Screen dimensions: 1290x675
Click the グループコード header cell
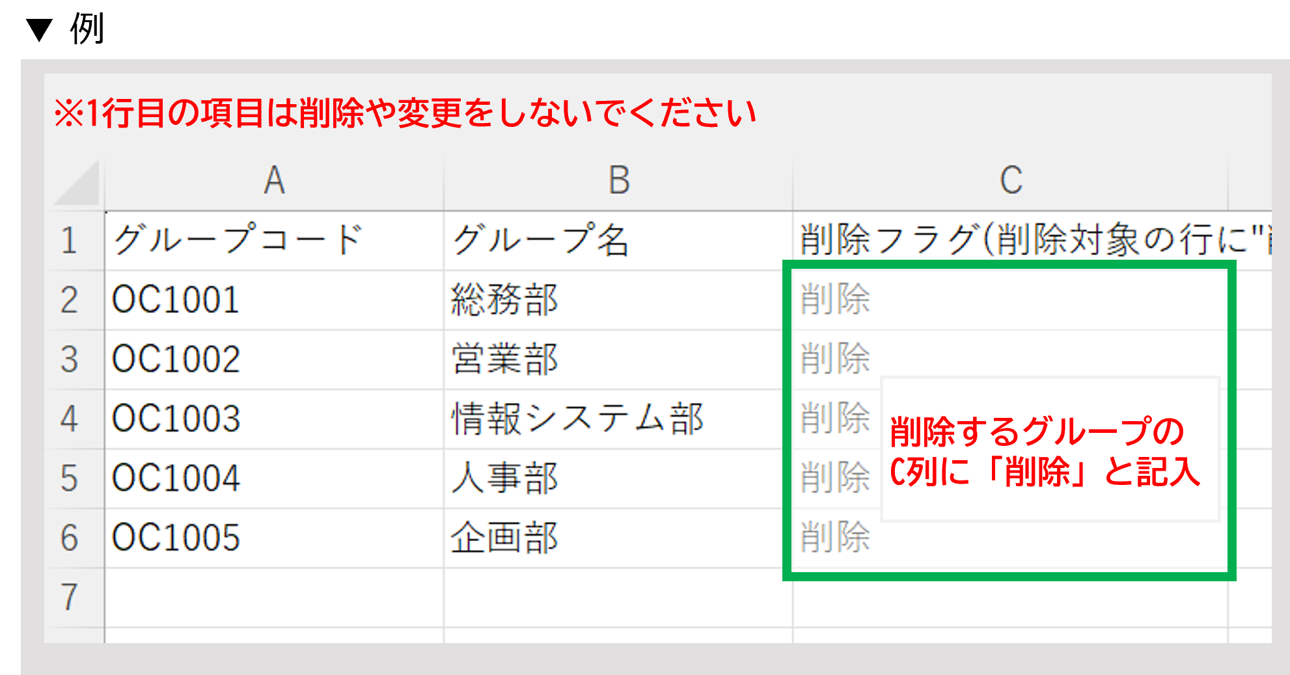(273, 241)
